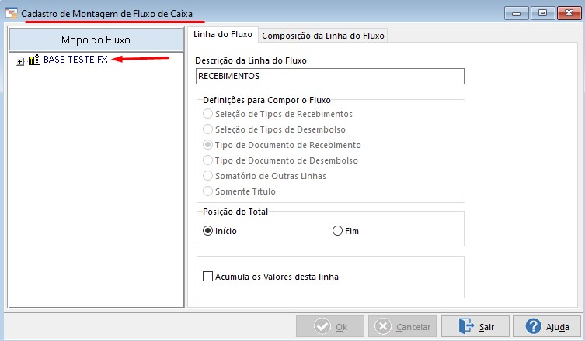Maximize the Cadastro de Montagem window
Image resolution: width=585 pixels, height=341 pixels.
coord(542,13)
